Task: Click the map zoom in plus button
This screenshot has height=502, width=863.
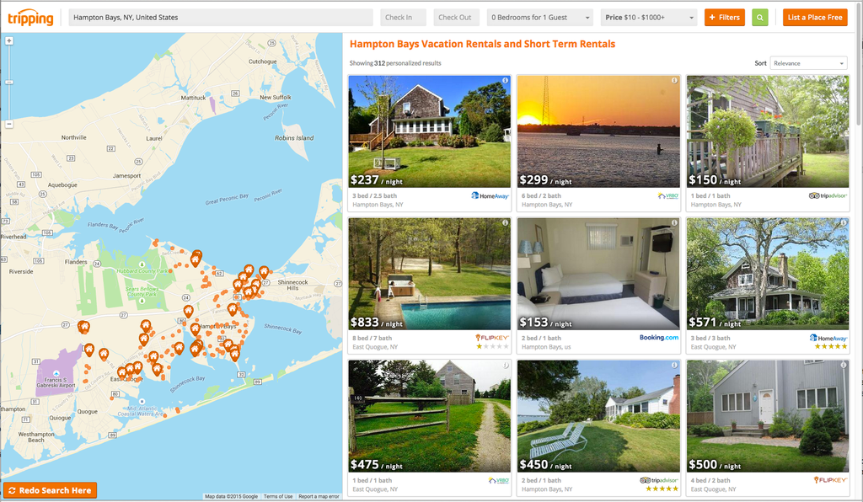Action: point(8,40)
